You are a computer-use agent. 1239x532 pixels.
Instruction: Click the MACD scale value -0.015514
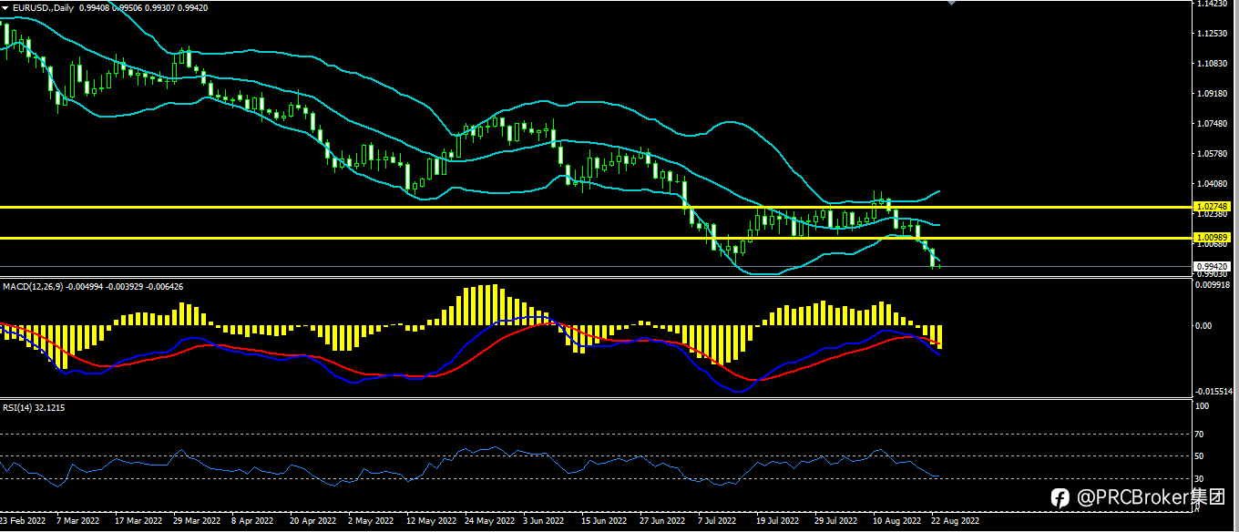point(1213,392)
